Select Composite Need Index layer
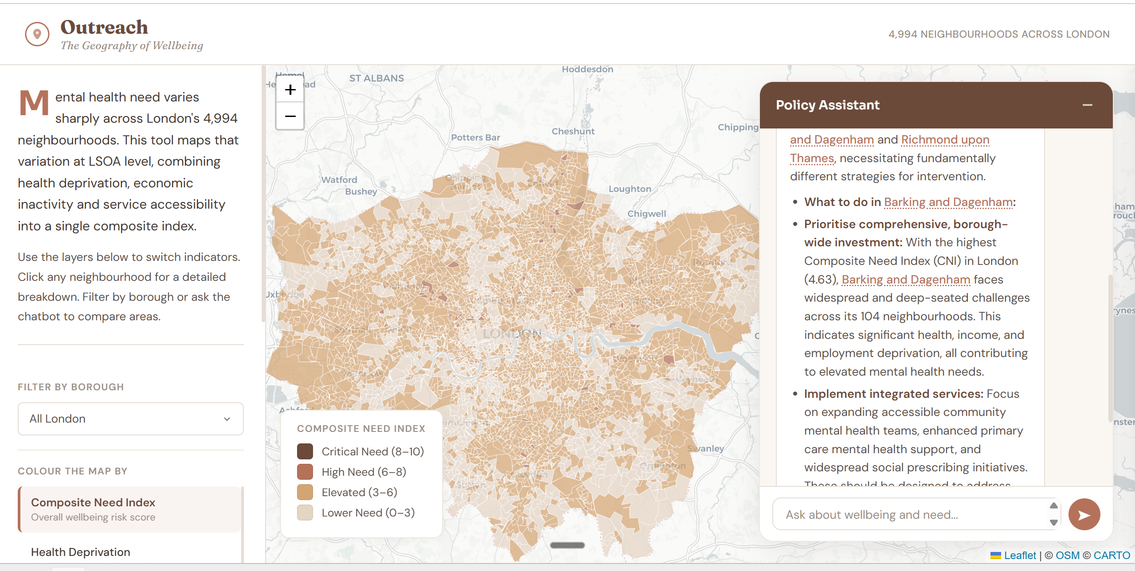Screen dimensions: 1135x571 (130, 509)
